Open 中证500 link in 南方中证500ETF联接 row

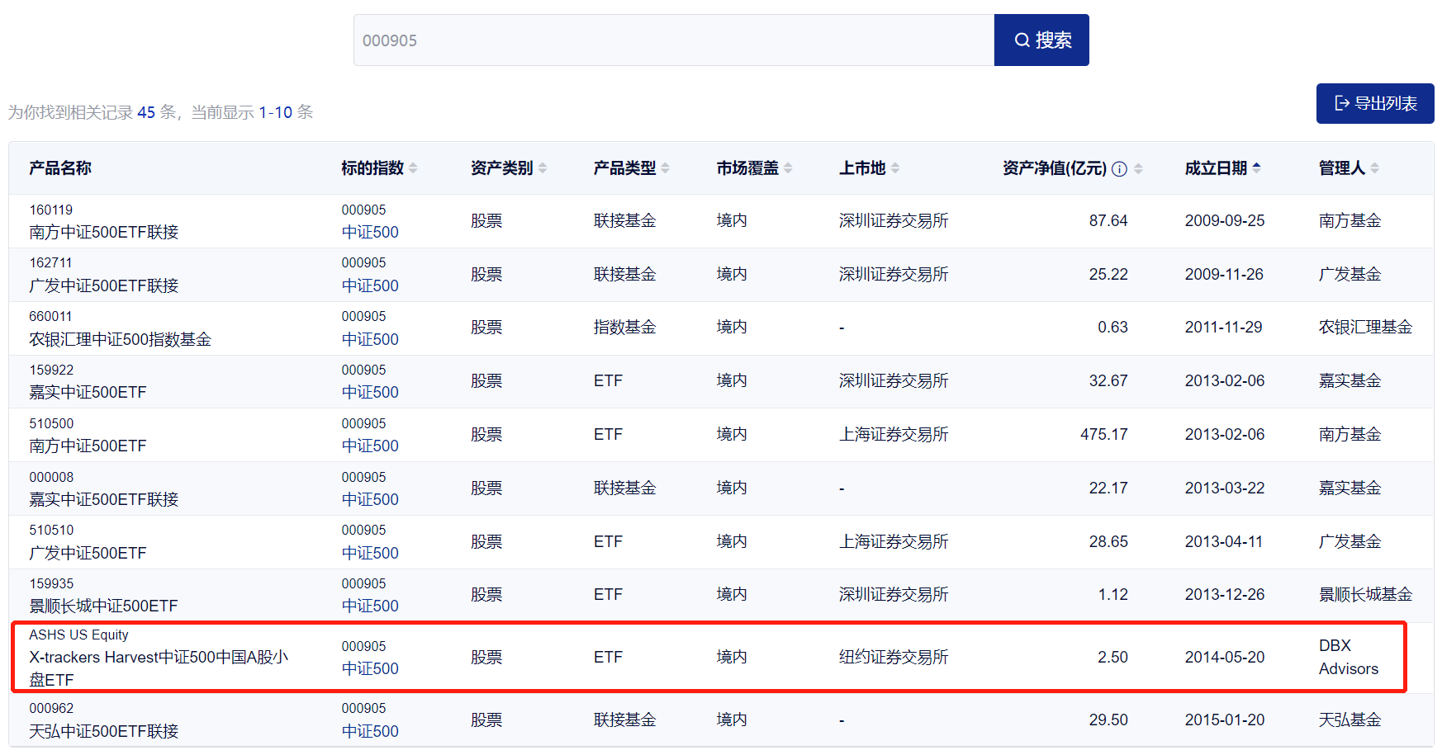370,233
